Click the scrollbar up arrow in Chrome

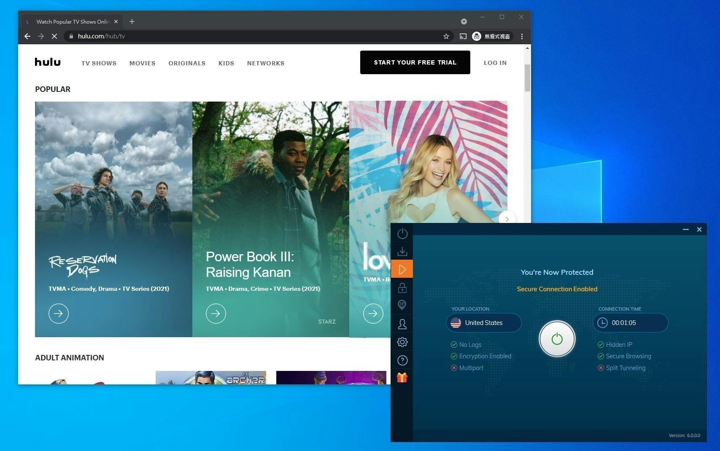coord(527,48)
